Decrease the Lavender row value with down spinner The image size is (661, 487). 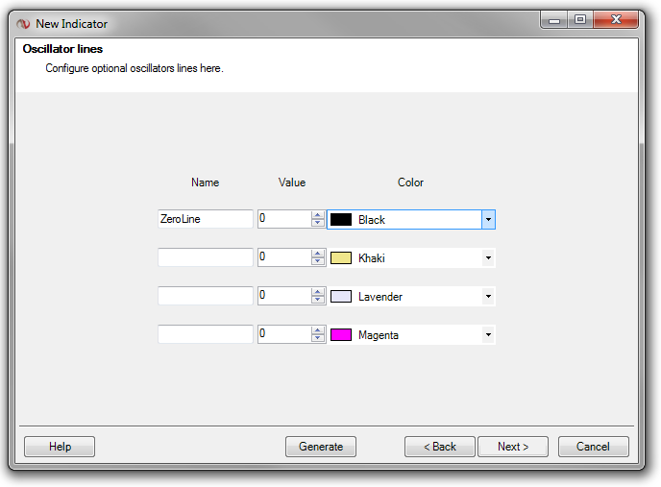click(x=317, y=300)
